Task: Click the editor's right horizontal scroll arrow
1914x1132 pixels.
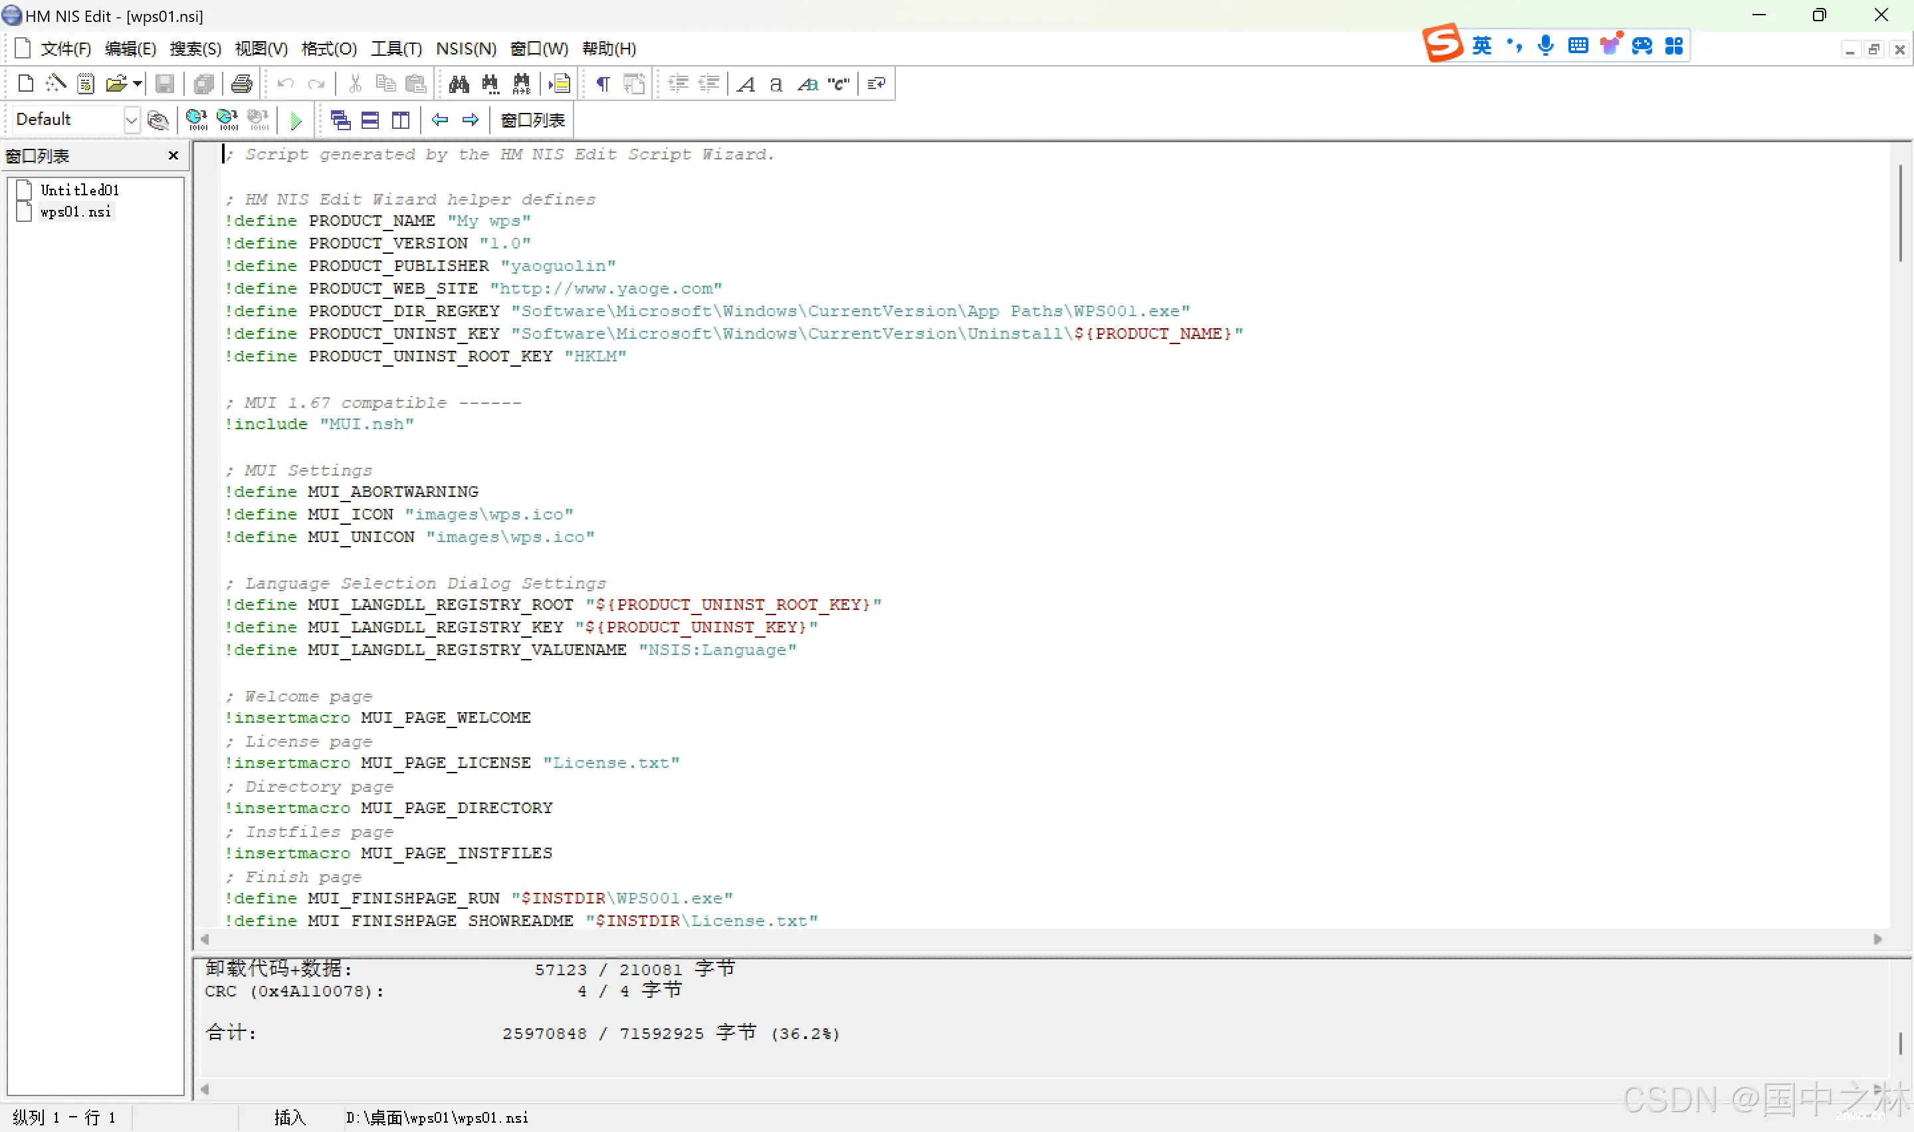Action: tap(1878, 939)
